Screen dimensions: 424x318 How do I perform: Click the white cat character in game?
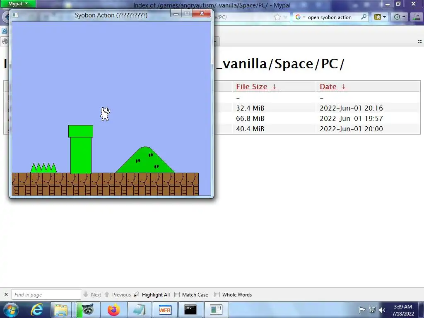coord(105,114)
